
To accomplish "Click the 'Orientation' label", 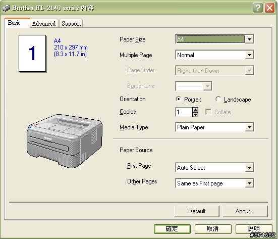I will 133,99.
